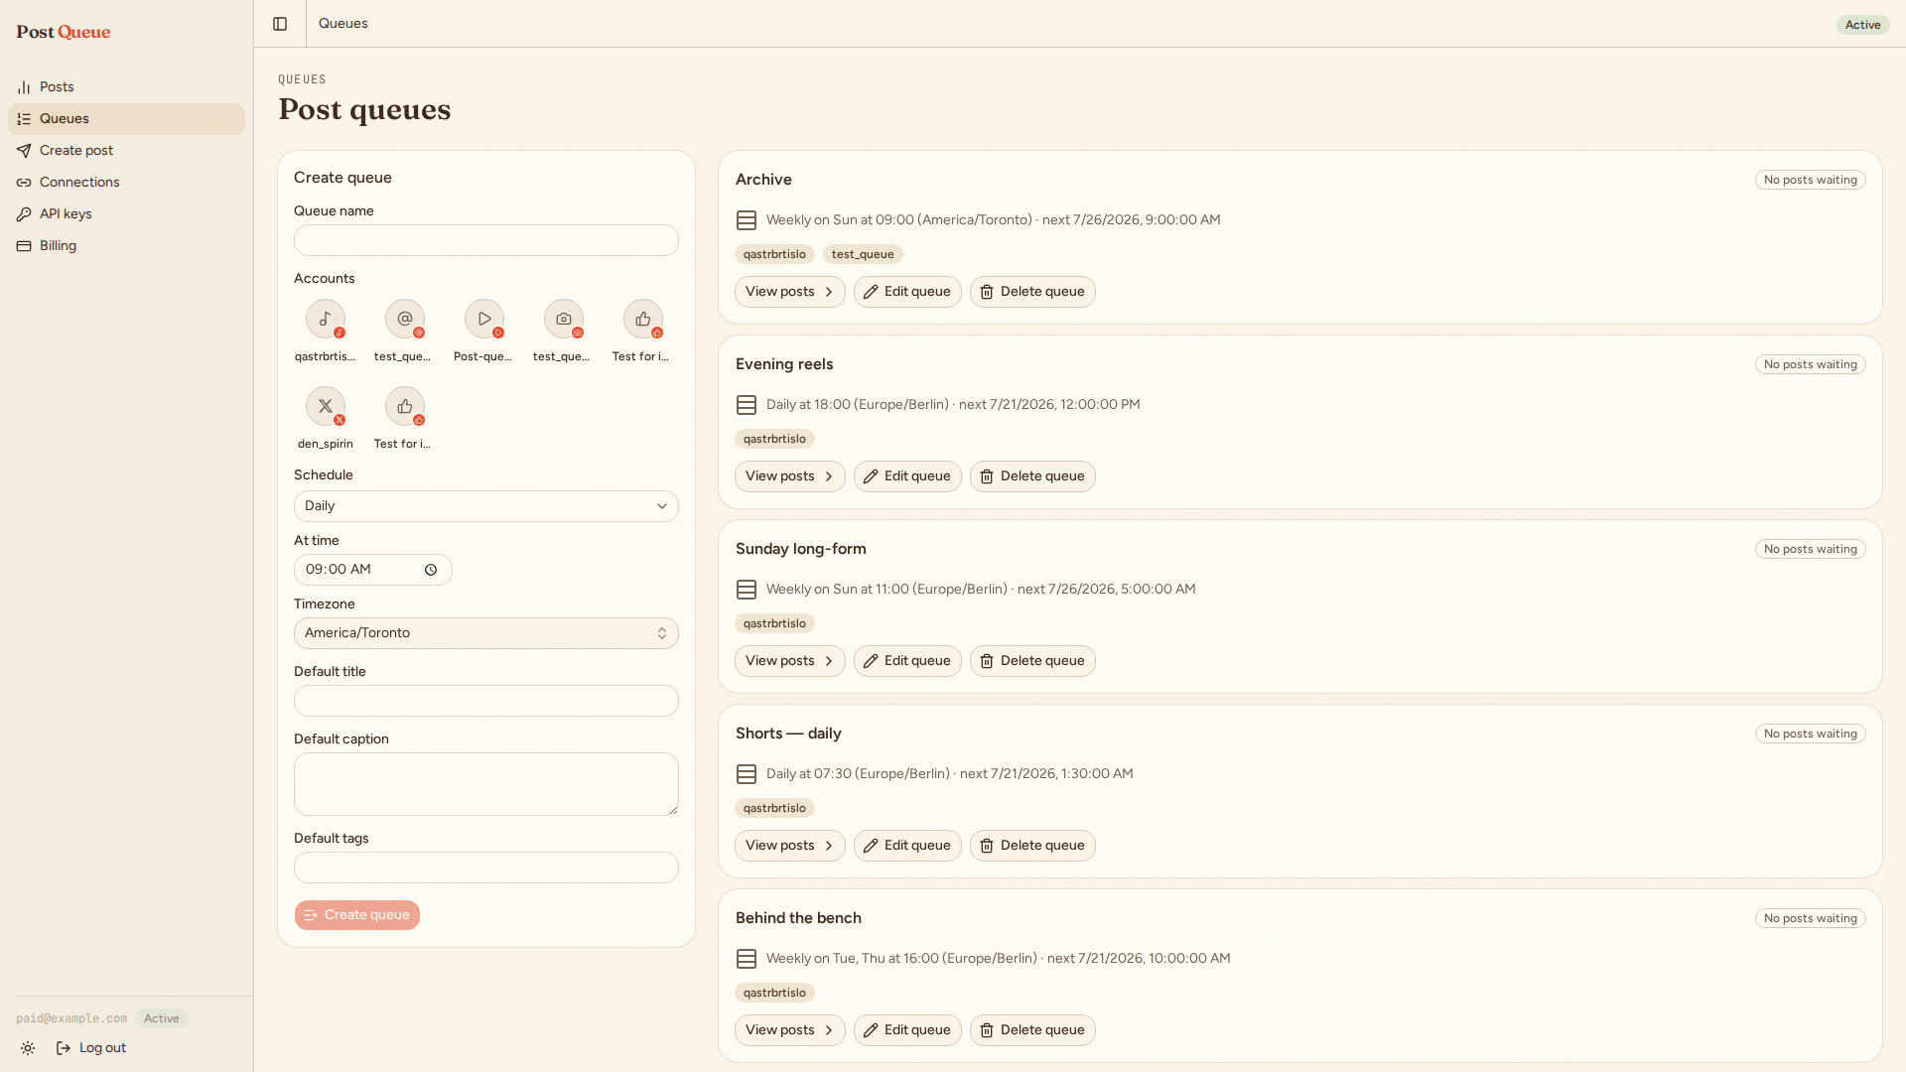Click trash icon for Sunday long-form

987,661
